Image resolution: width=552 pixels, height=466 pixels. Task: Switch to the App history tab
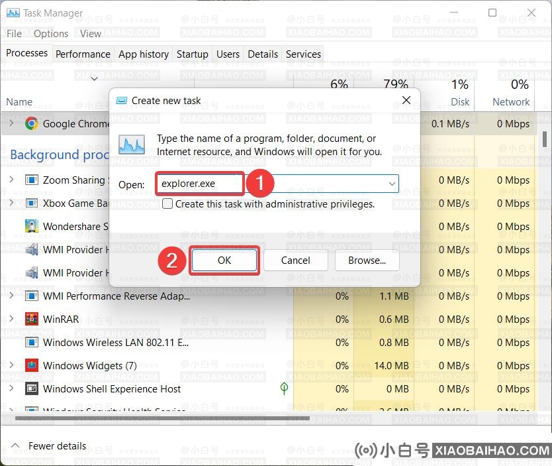(144, 54)
